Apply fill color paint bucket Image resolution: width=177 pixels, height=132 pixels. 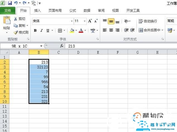coord(72,31)
